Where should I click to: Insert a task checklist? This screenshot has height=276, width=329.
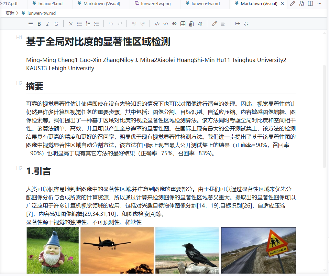[97, 24]
